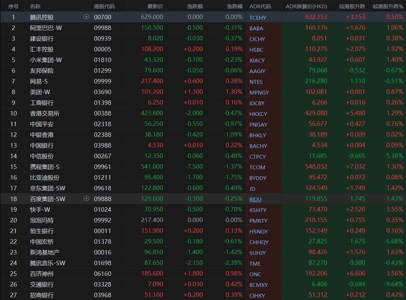Image resolution: width=406 pixels, height=300 pixels.
Task: Click the BABA ADR code
Action: pyautogui.click(x=256, y=28)
